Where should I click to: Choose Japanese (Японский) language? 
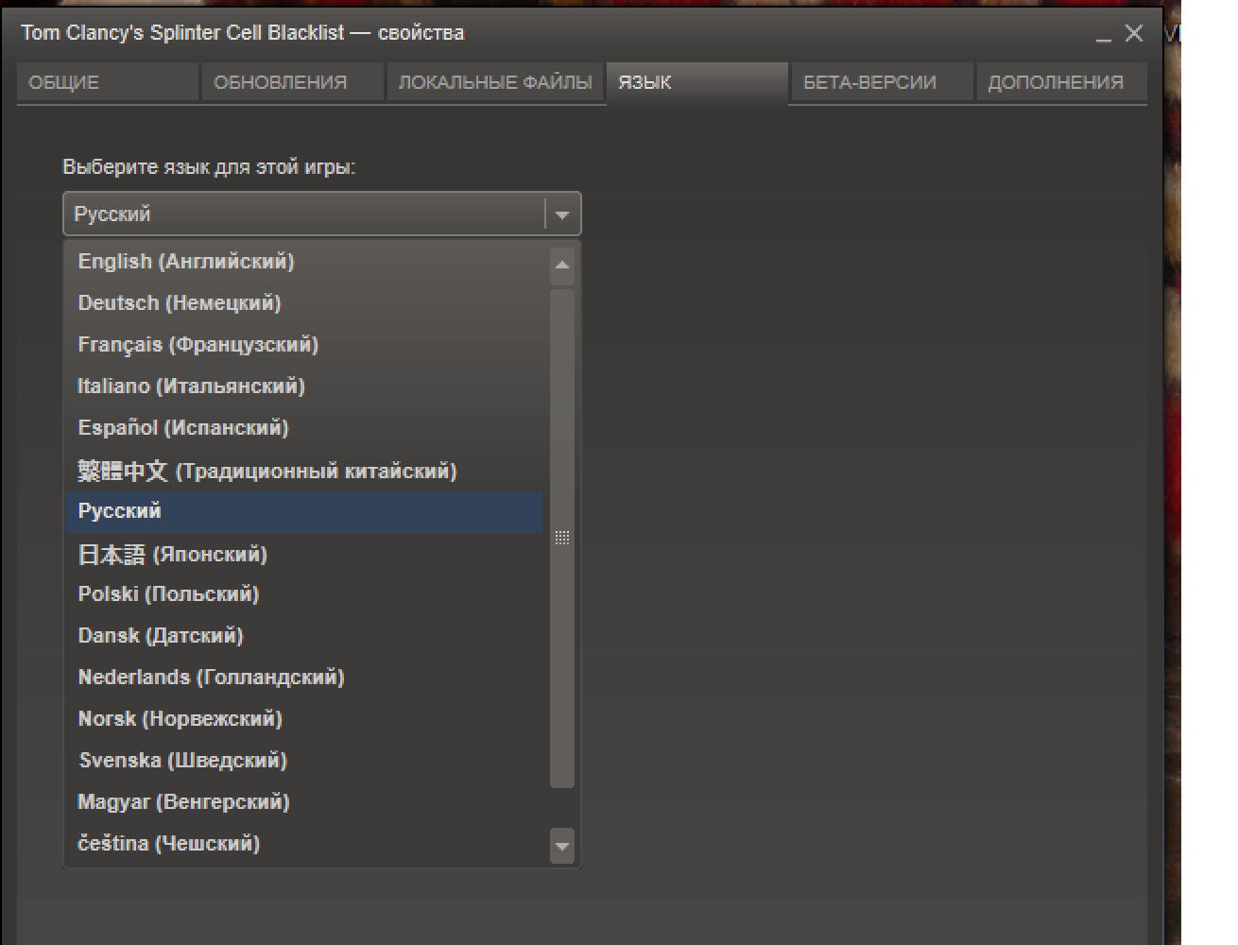point(304,553)
